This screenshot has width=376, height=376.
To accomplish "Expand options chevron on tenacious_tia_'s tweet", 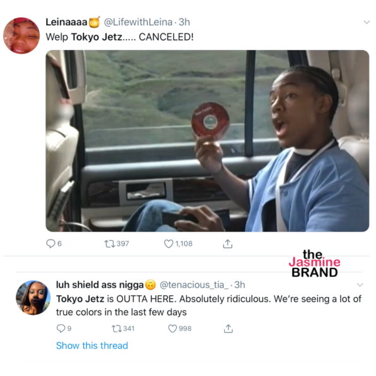I will coord(360,284).
